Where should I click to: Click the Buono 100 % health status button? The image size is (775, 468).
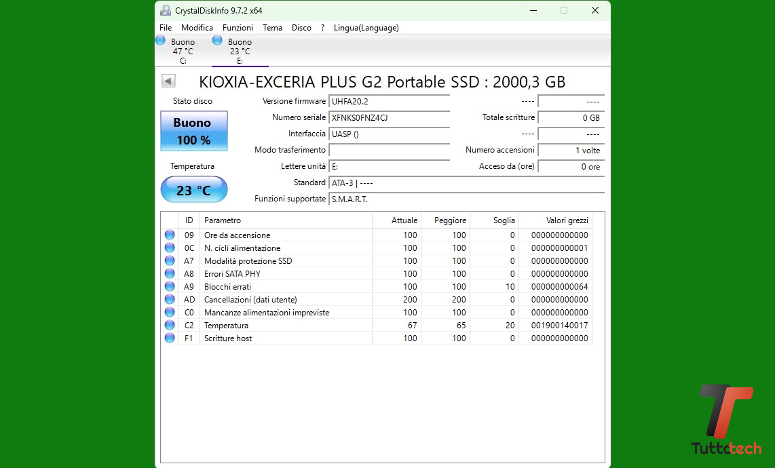coord(194,131)
